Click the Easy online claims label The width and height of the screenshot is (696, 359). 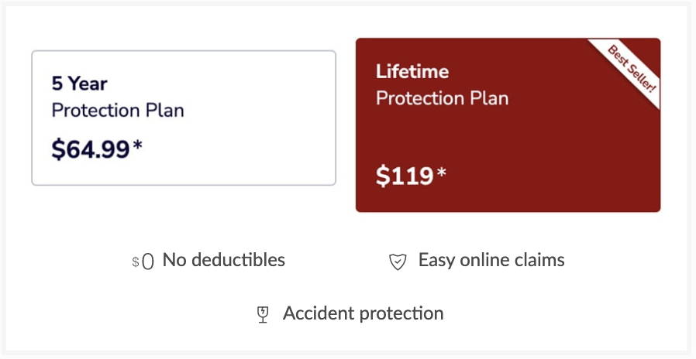(x=491, y=260)
